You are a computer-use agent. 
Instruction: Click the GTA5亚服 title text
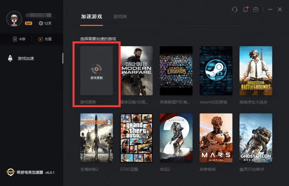click(129, 169)
